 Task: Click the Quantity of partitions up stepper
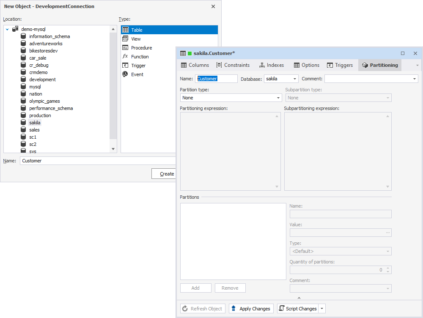(x=388, y=268)
